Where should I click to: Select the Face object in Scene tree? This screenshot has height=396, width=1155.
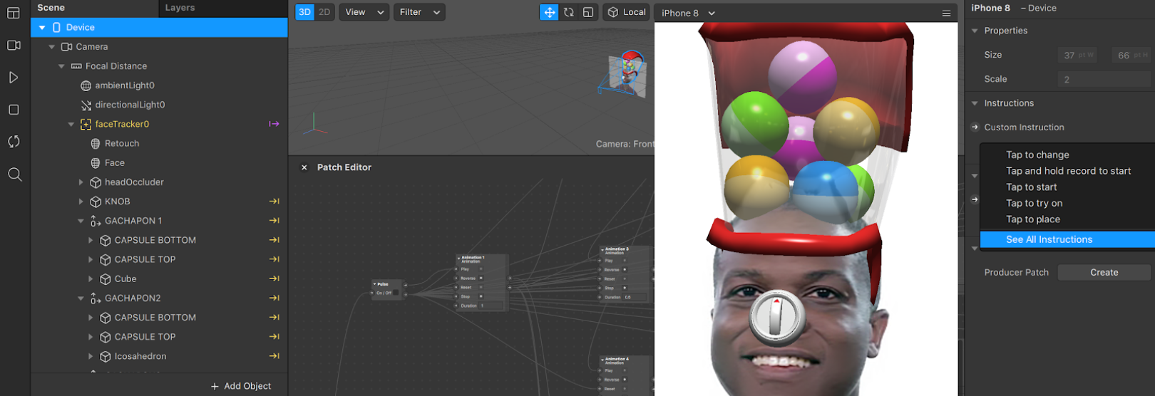(114, 163)
